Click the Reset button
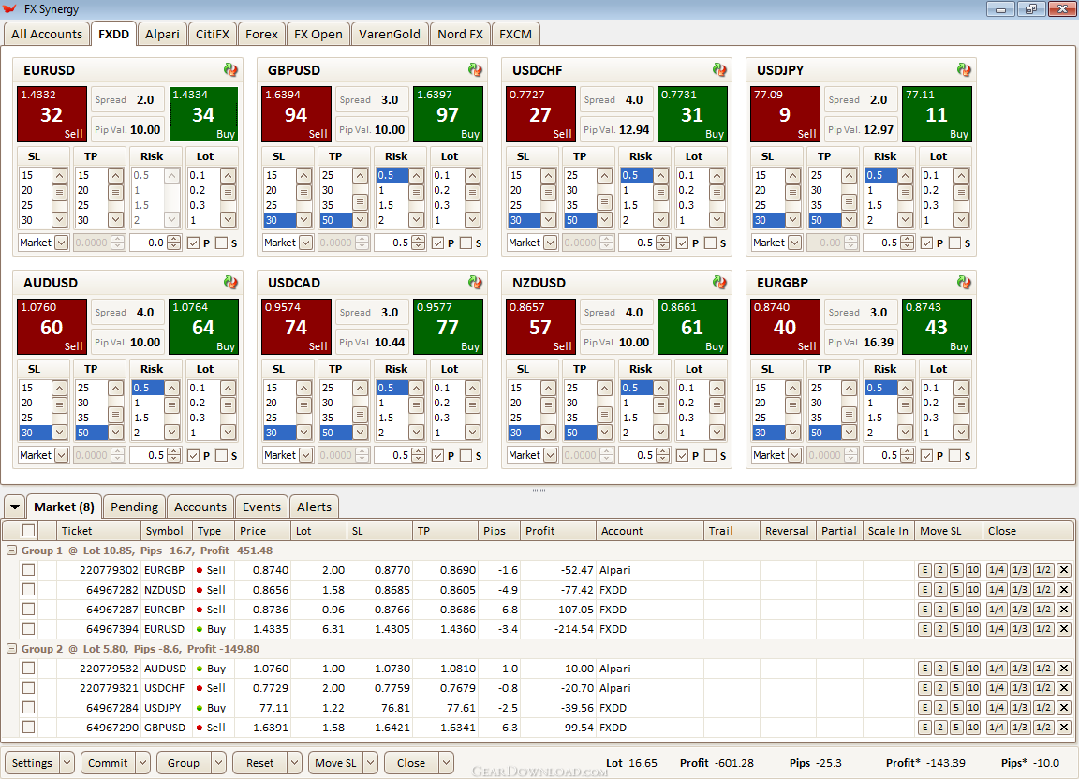Viewport: 1079px width, 779px height. [x=260, y=762]
